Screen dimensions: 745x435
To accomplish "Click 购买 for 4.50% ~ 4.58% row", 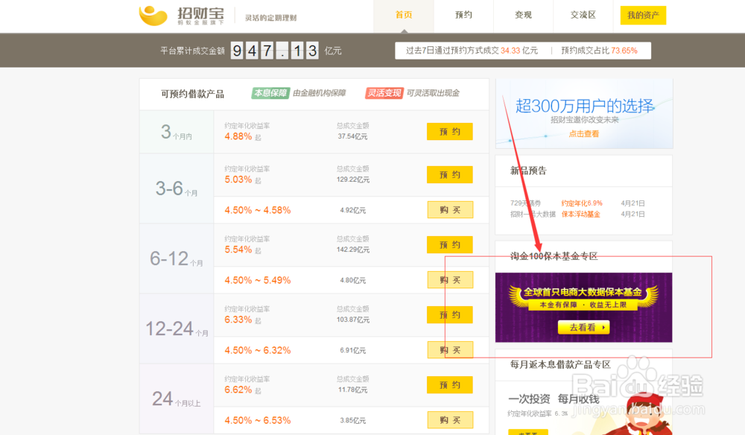I will [x=450, y=210].
